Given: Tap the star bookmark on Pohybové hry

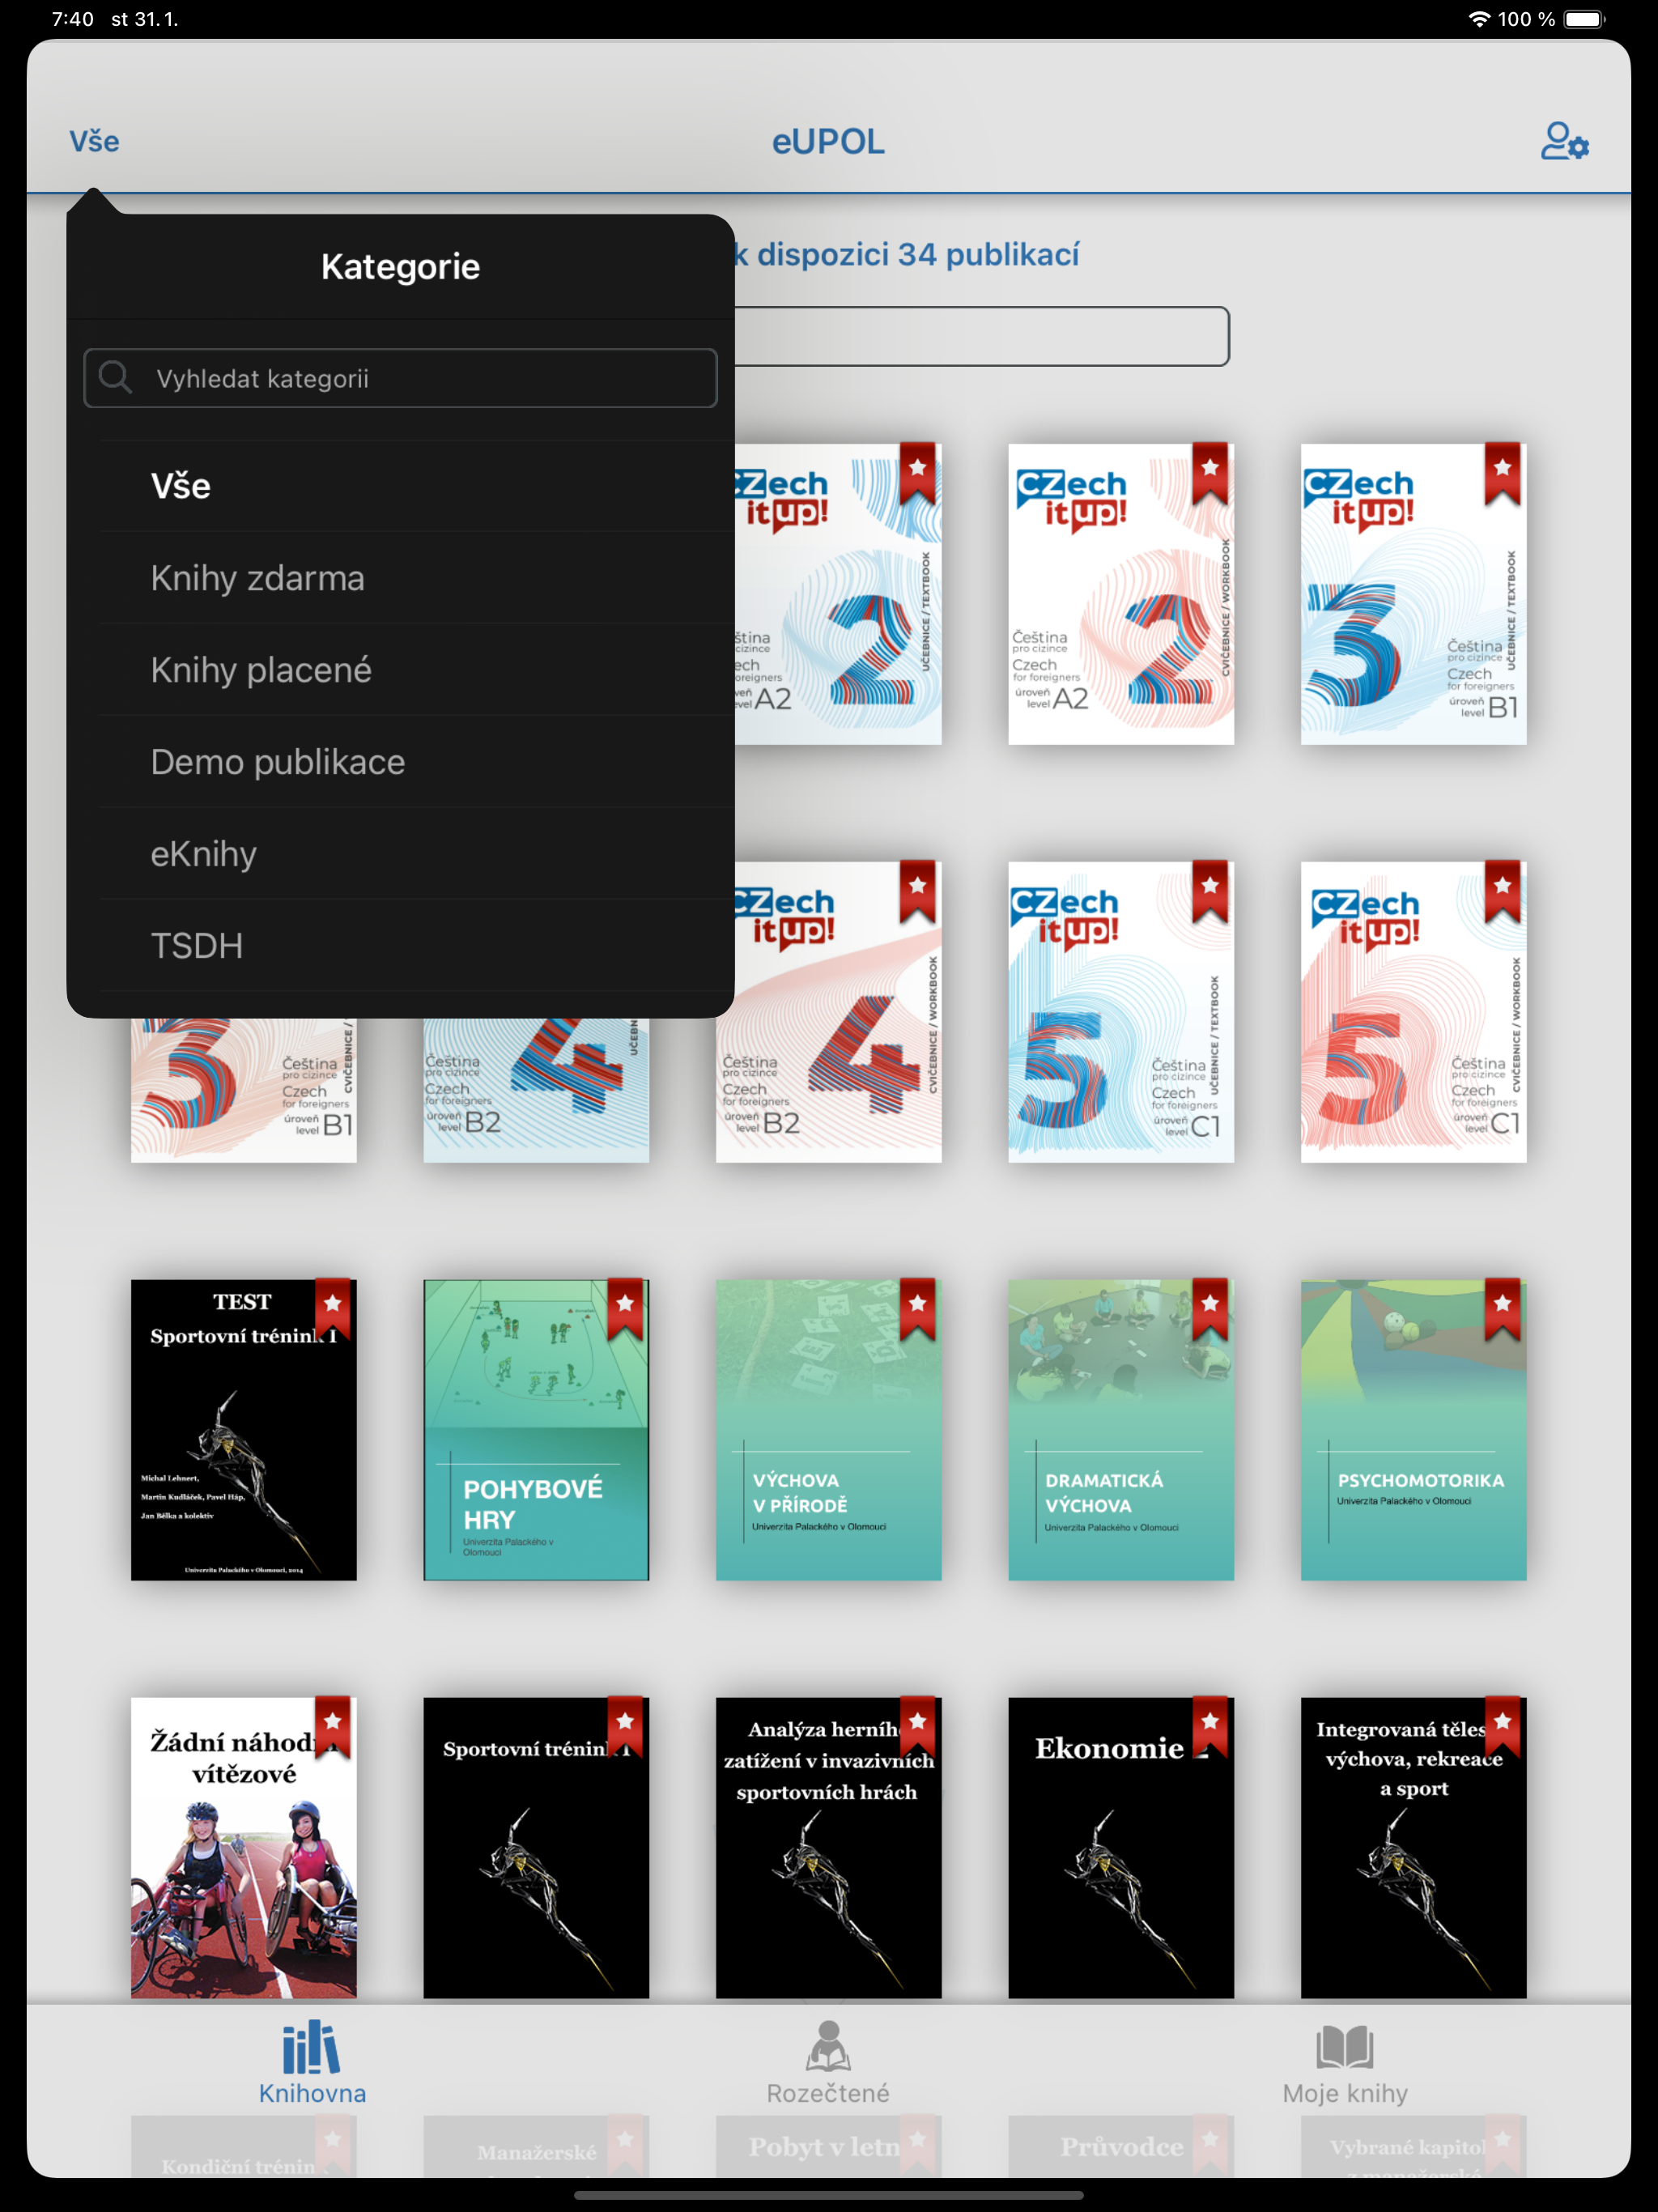Looking at the screenshot, I should [625, 1308].
